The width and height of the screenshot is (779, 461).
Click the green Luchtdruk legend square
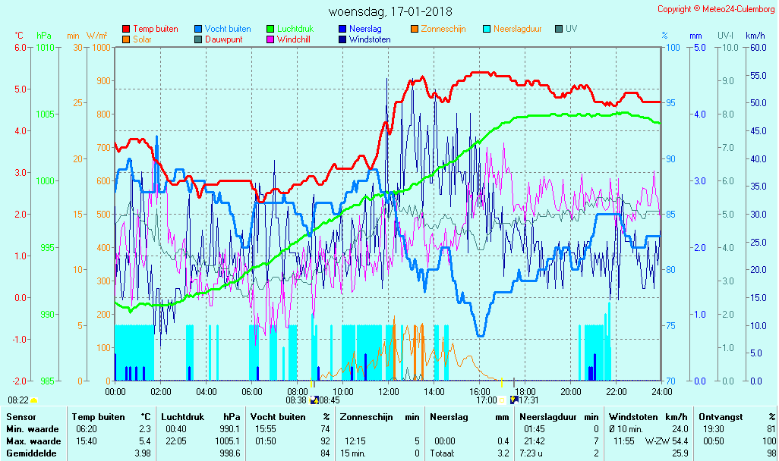tap(271, 29)
